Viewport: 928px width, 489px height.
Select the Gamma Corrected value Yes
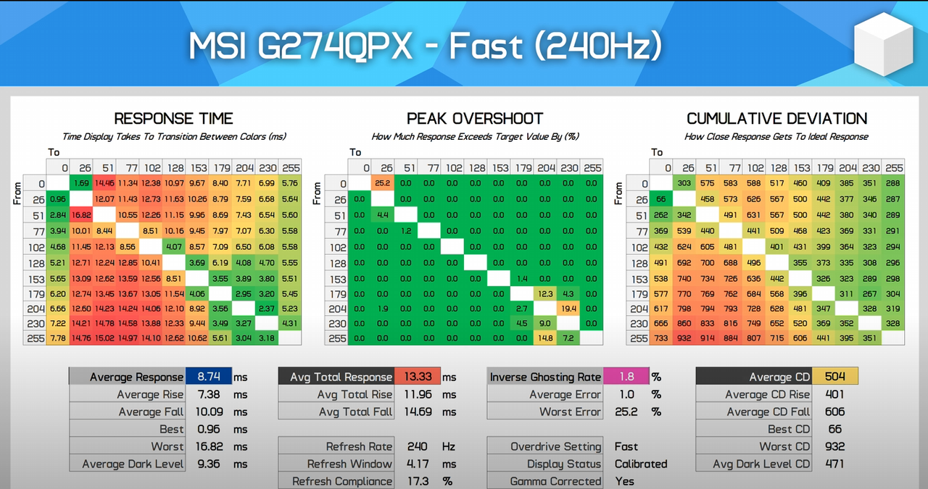coord(624,481)
